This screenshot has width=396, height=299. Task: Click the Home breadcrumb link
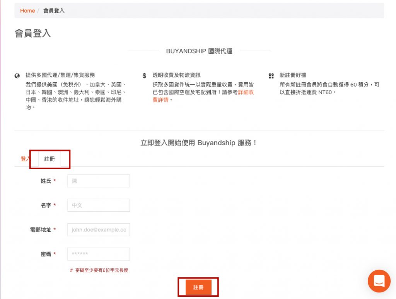click(27, 11)
